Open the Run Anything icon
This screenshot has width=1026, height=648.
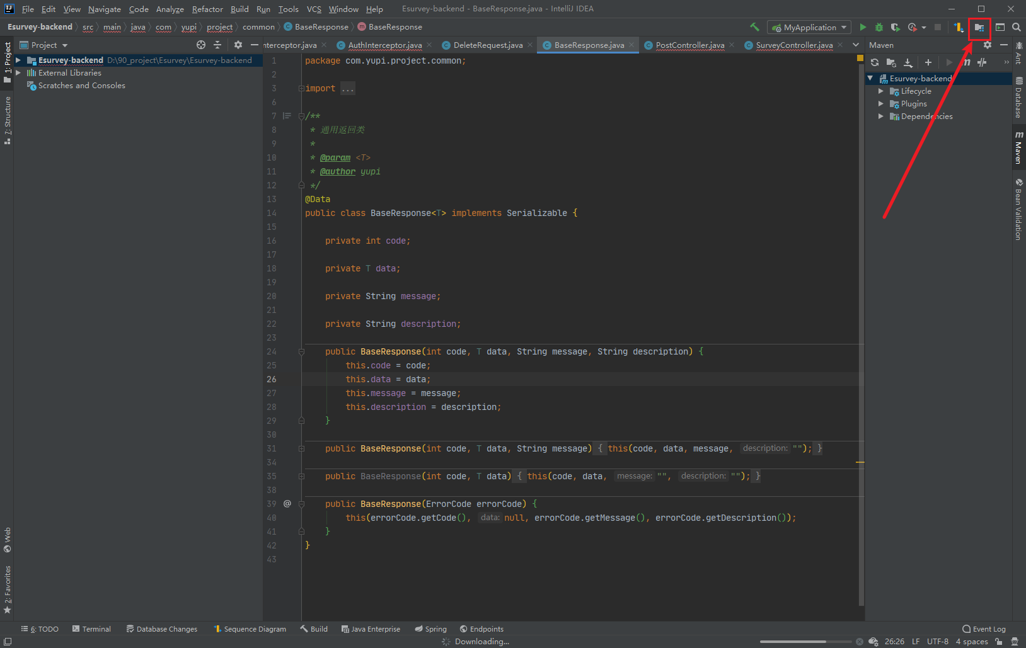[1000, 27]
